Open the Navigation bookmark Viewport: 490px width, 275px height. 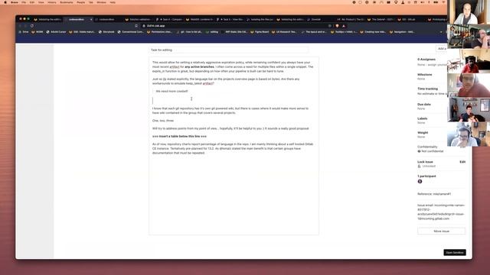click(402, 32)
